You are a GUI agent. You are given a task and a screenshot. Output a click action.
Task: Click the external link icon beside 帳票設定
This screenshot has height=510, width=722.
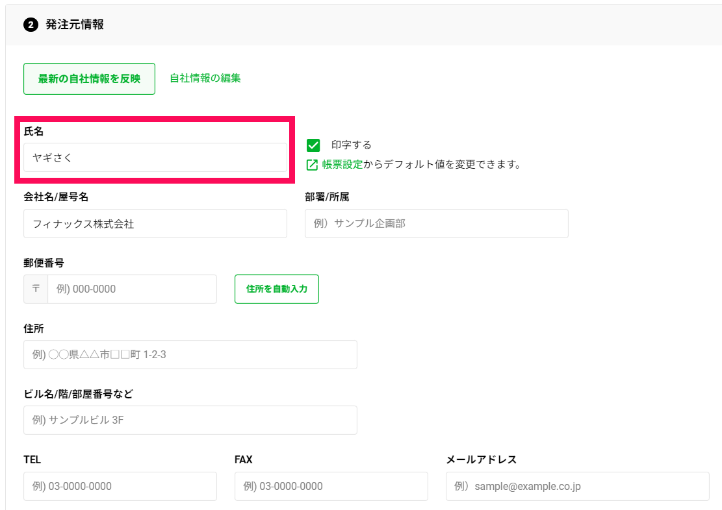312,165
